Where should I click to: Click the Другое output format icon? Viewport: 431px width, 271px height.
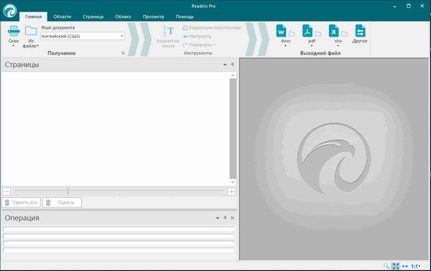coord(360,31)
